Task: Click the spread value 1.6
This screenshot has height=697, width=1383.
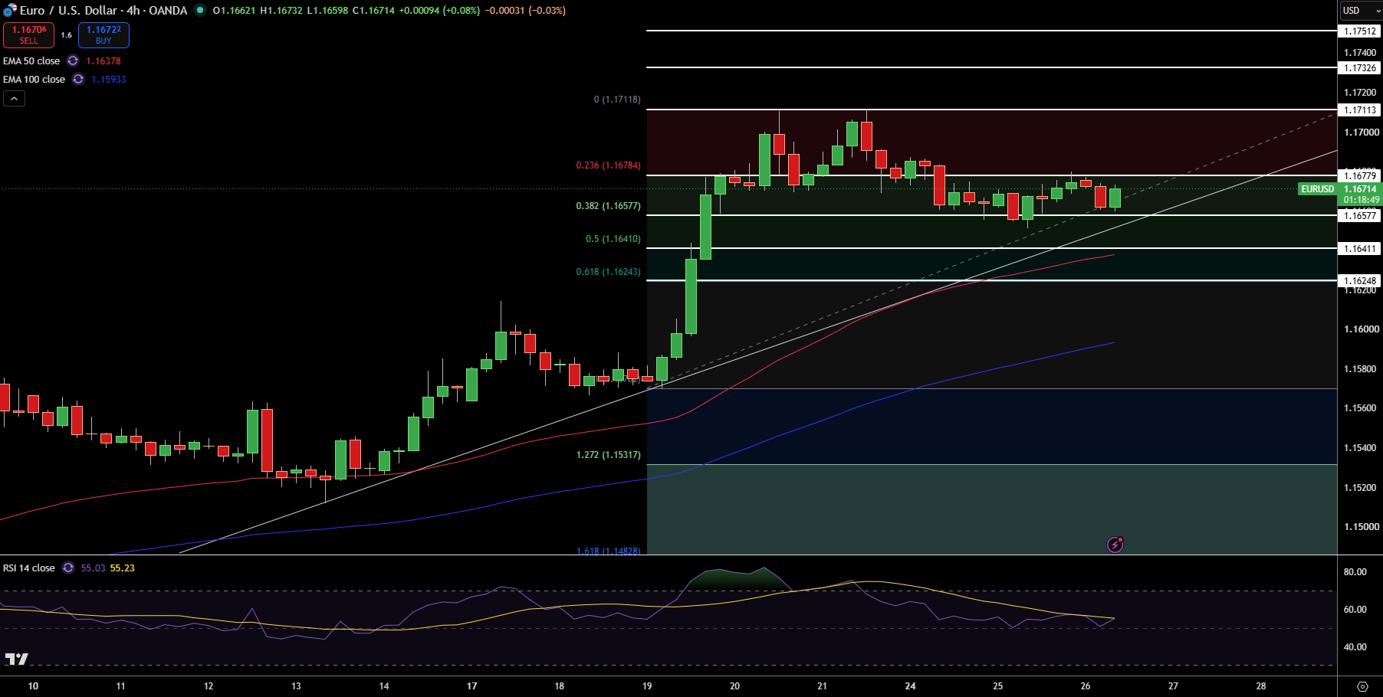Action: (67, 34)
